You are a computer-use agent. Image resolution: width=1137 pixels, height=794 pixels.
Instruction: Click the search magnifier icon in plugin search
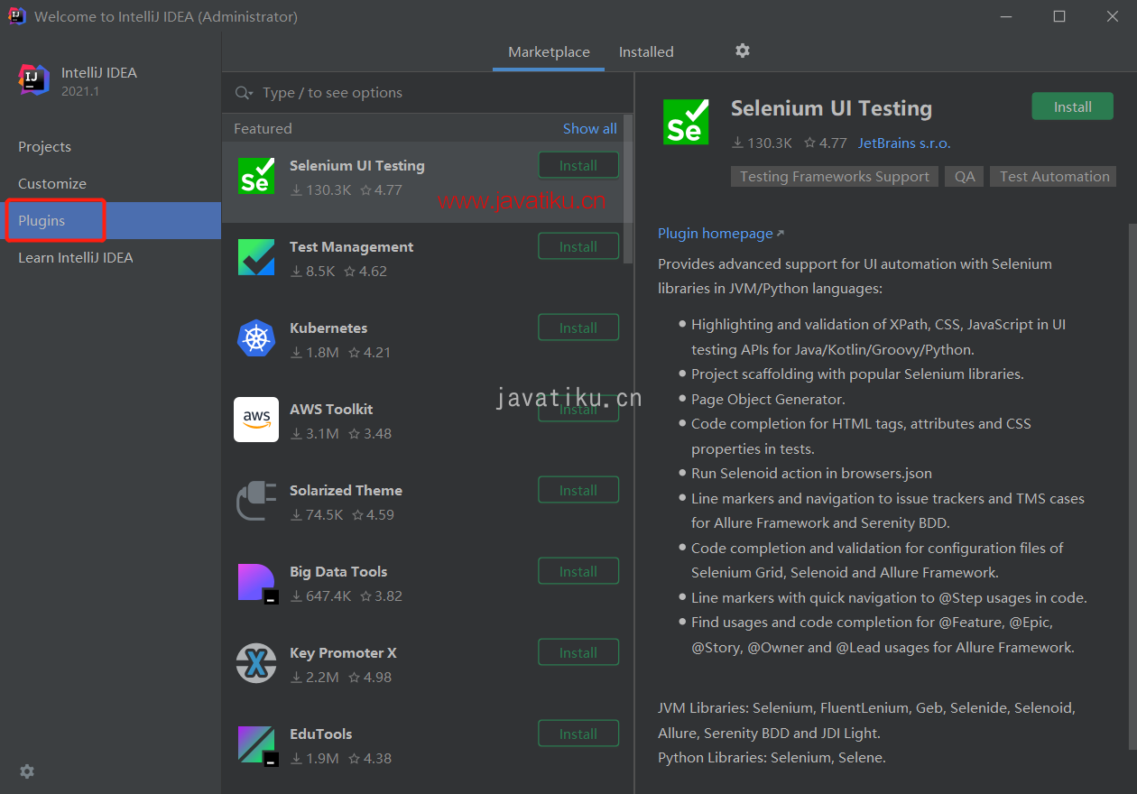click(244, 93)
